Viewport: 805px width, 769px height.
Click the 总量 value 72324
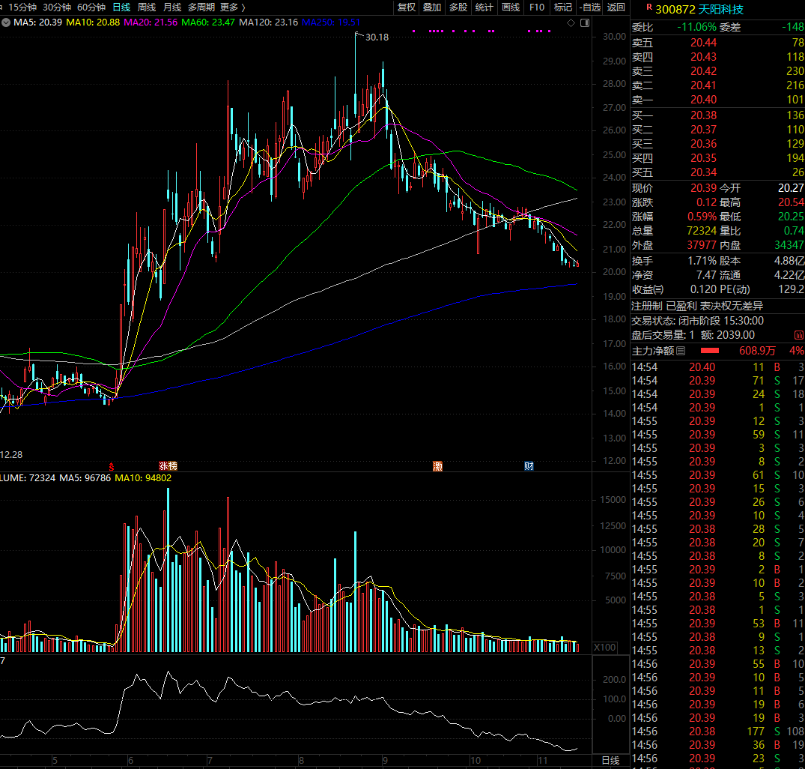coord(702,231)
